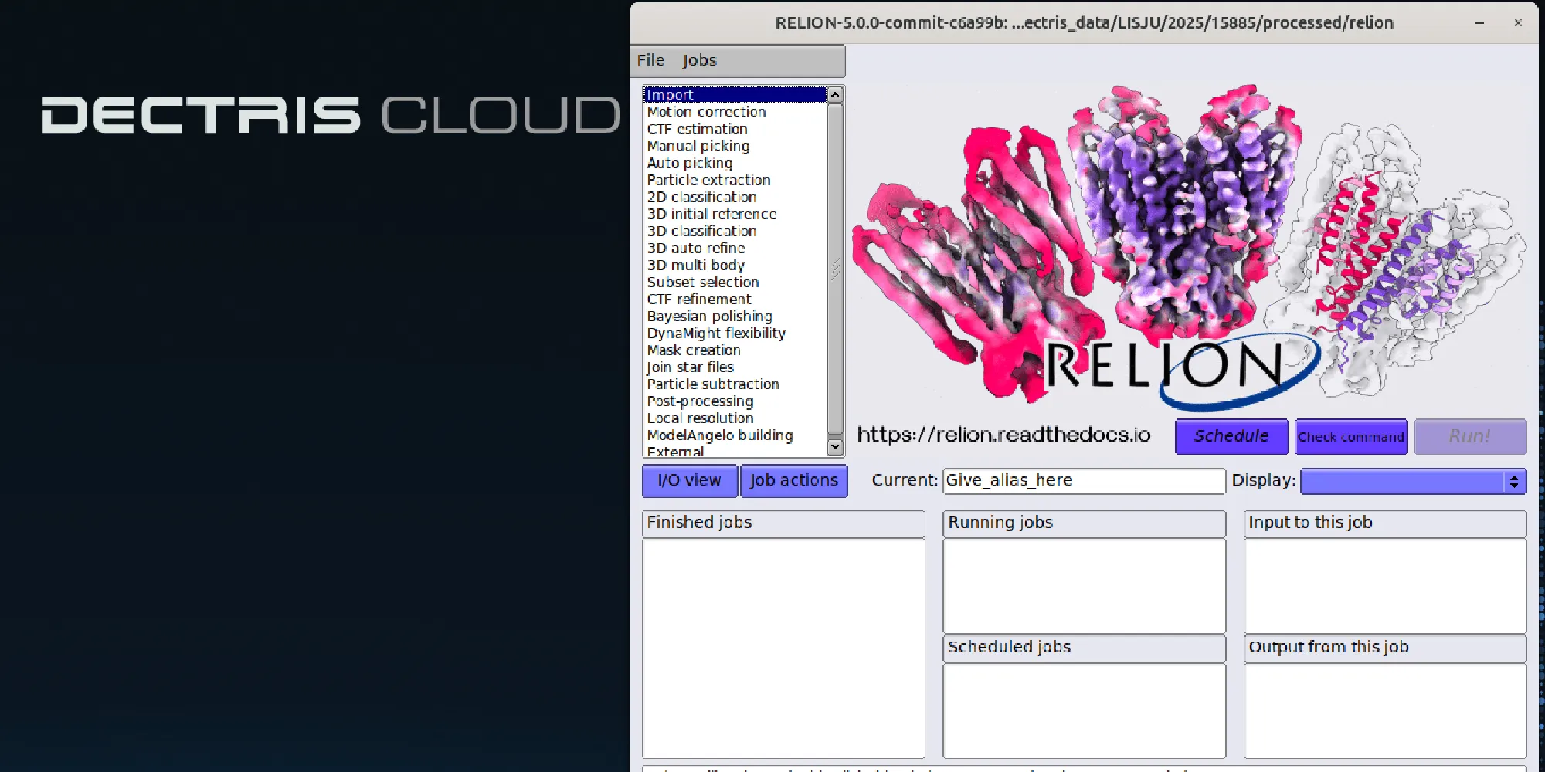Screen dimensions: 1545x772
Task: Open the File menu
Action: point(650,60)
